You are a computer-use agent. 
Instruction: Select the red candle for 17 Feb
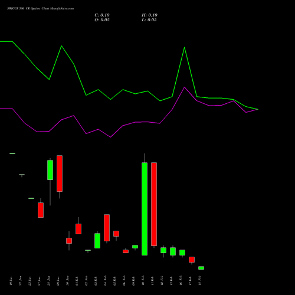(x=192, y=260)
